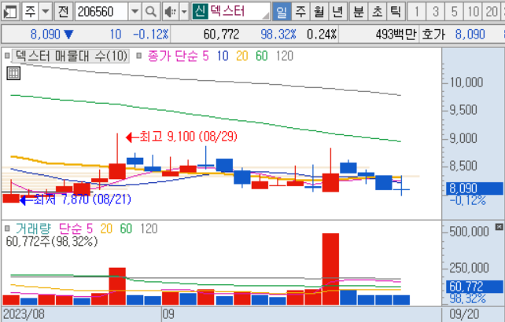Click the stock name 덱스터 field
The height and width of the screenshot is (322, 505).
(238, 12)
